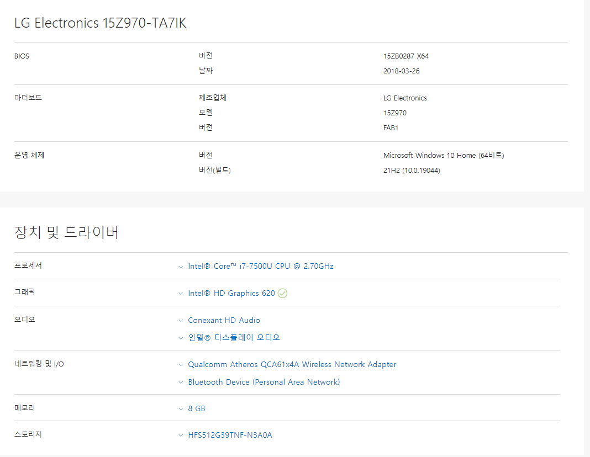The height and width of the screenshot is (457, 590).
Task: Open the Intel Core i7-7500U CPU link
Action: tap(260, 266)
